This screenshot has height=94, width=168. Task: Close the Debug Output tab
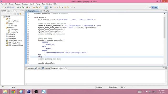tap(64, 68)
